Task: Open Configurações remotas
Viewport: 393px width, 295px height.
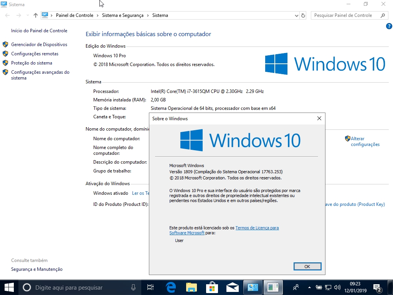Action: point(35,54)
